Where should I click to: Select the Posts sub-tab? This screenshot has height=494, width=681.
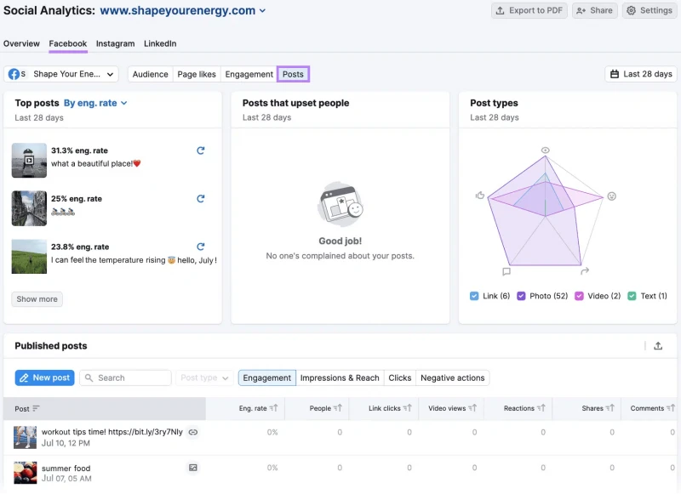[x=293, y=74]
